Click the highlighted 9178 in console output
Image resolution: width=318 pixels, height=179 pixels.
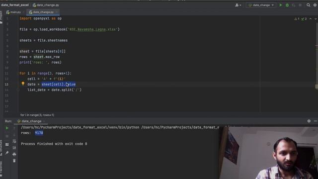(39, 133)
